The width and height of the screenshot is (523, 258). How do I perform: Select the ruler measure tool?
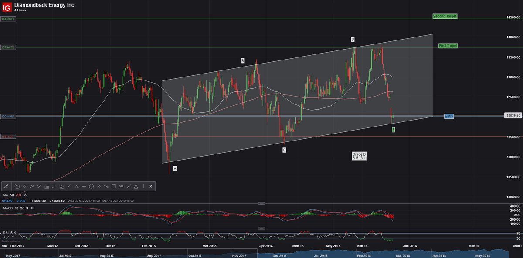[x=6, y=186]
